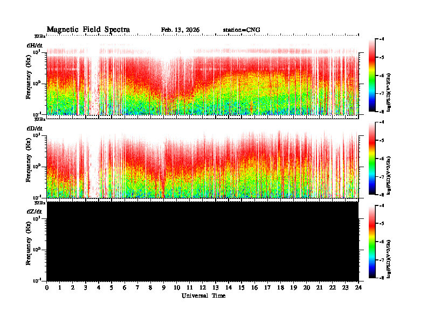This screenshot has width=427, height=330.
Task: Click the "dZ/dt" panel label
Action: click(x=35, y=211)
